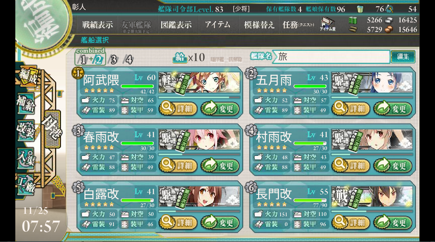
Task: Open the 入渠 docking sidebar icon
Action: (26, 158)
